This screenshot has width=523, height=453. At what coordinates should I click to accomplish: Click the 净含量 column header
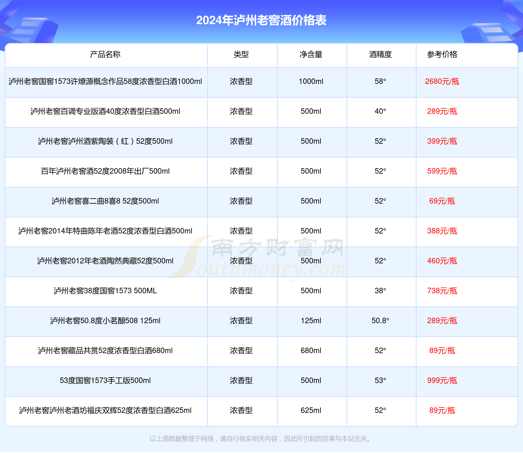pos(311,54)
